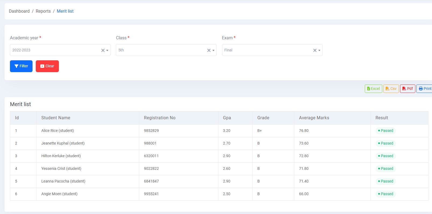The width and height of the screenshot is (432, 214).
Task: Expand the Academic year dropdown arrow
Action: (x=107, y=50)
